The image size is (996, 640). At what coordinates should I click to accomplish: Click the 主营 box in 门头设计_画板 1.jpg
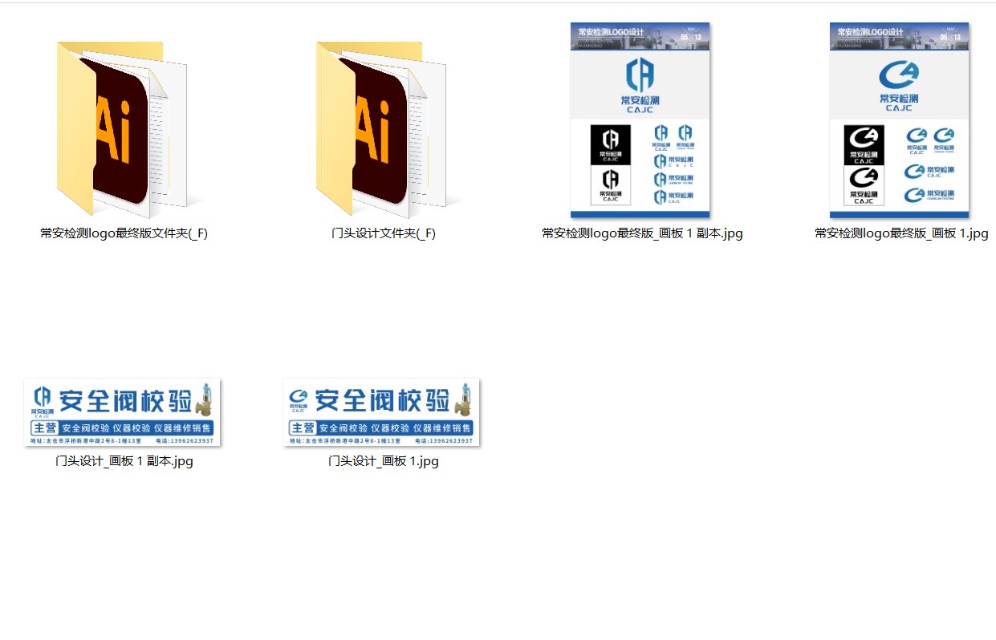(x=303, y=428)
